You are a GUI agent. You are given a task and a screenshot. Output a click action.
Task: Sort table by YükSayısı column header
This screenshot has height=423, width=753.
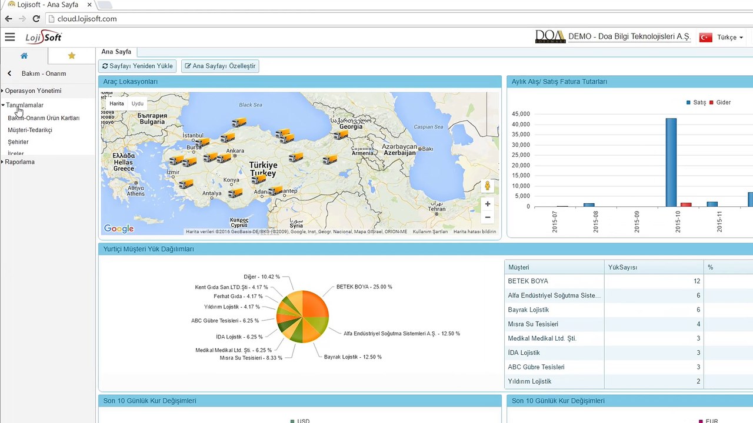(x=654, y=267)
